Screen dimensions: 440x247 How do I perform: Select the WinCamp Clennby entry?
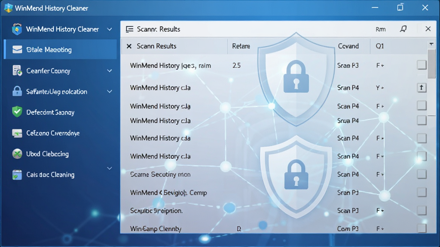click(x=156, y=229)
